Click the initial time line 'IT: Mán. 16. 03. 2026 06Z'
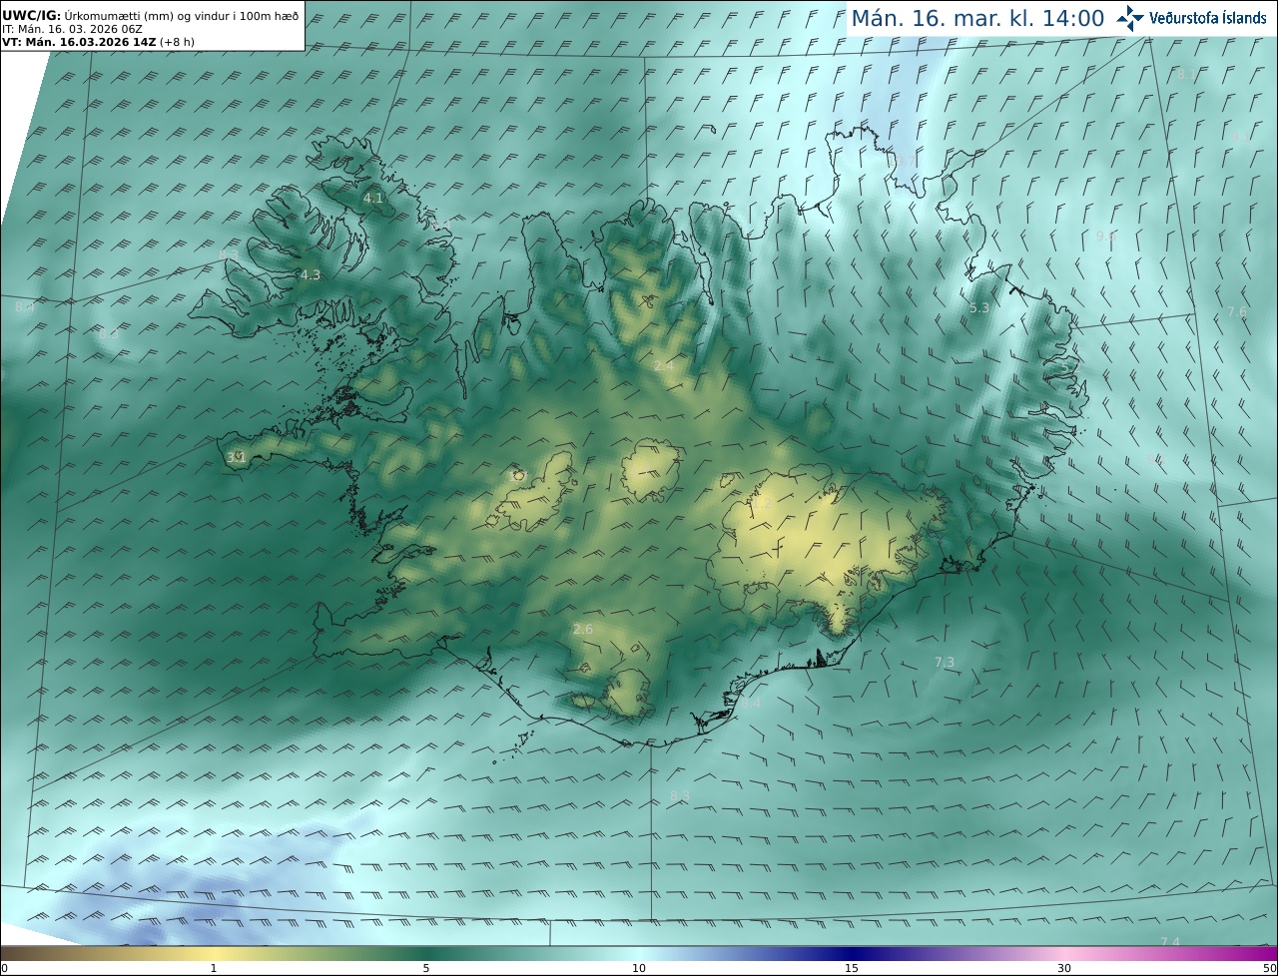 [72, 30]
